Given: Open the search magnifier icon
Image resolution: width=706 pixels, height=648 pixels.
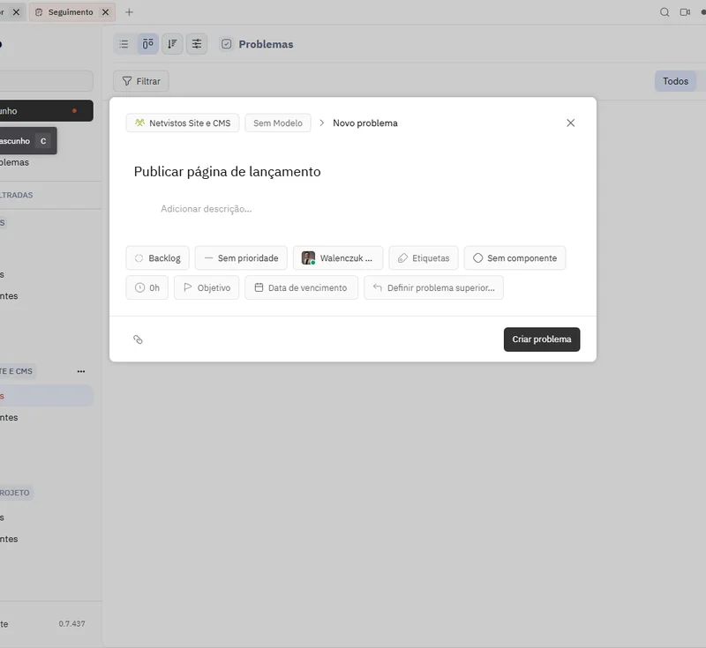Looking at the screenshot, I should [x=665, y=12].
